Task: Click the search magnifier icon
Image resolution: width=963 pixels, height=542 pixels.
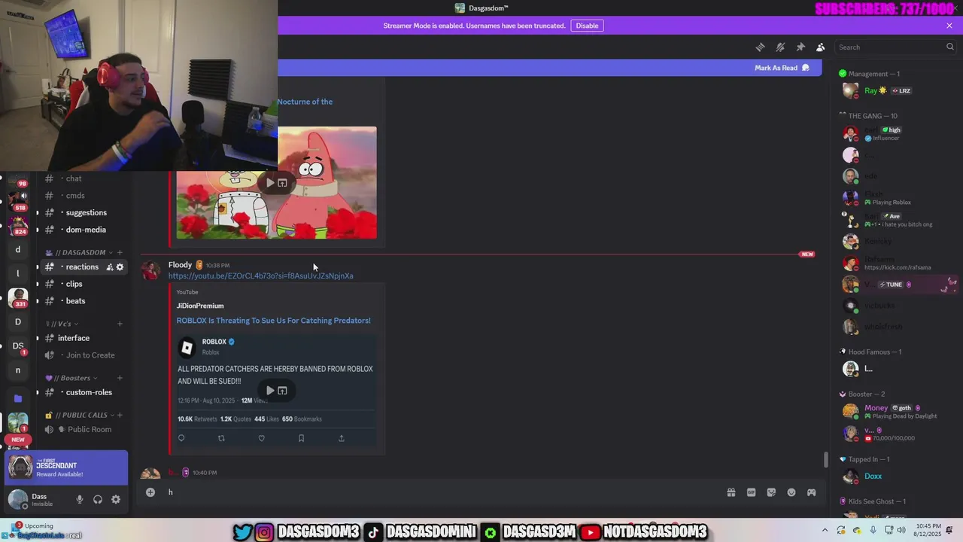Action: click(x=950, y=47)
